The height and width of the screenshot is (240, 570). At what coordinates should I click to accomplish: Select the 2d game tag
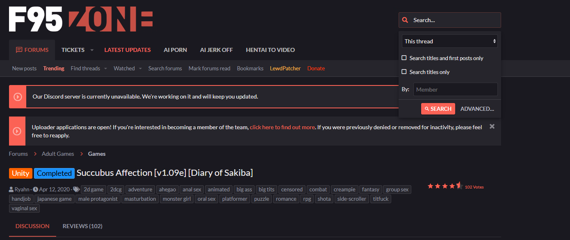pos(93,189)
